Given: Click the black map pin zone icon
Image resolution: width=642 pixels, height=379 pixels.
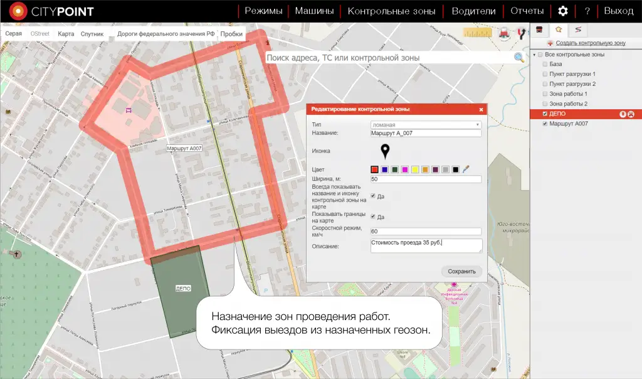Looking at the screenshot, I should click(x=385, y=151).
